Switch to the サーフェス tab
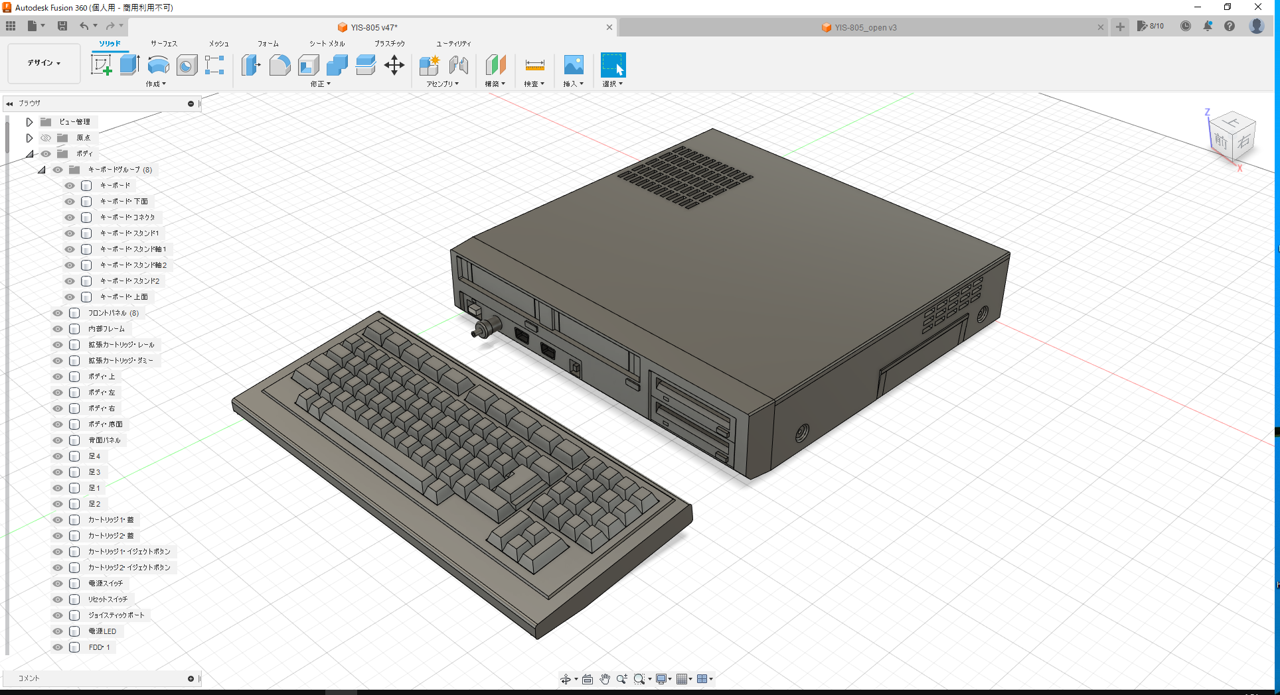1280x695 pixels. tap(163, 43)
